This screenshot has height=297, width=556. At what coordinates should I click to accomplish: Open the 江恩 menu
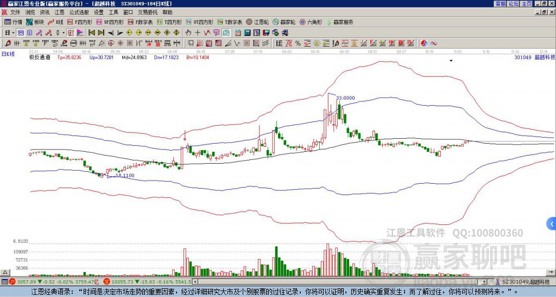tap(60, 12)
